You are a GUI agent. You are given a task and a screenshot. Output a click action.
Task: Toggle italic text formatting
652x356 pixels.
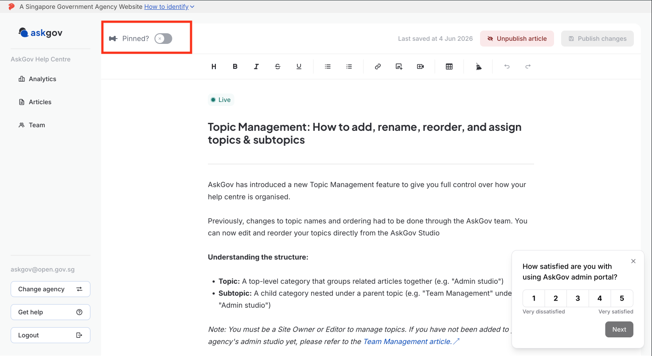coord(256,67)
